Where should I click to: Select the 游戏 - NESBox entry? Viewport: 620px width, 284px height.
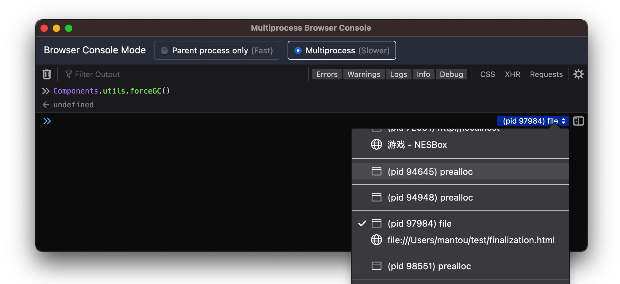click(x=460, y=144)
